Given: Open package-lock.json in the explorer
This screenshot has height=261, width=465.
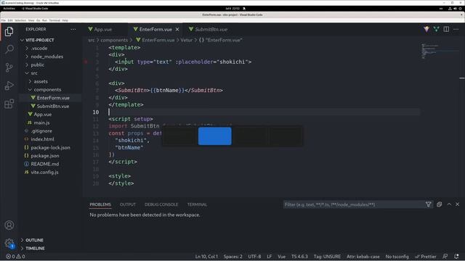Looking at the screenshot, I should tap(50, 147).
